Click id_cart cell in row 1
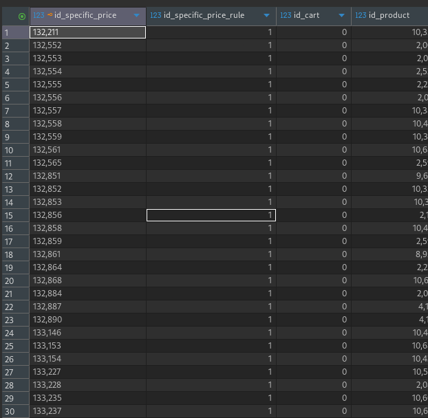The height and width of the screenshot is (418, 428). (x=314, y=32)
